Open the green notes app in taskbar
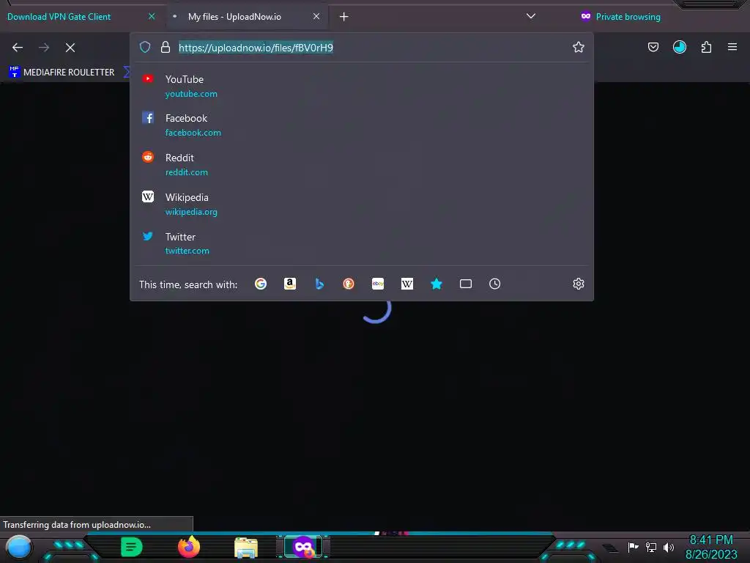 click(x=132, y=547)
